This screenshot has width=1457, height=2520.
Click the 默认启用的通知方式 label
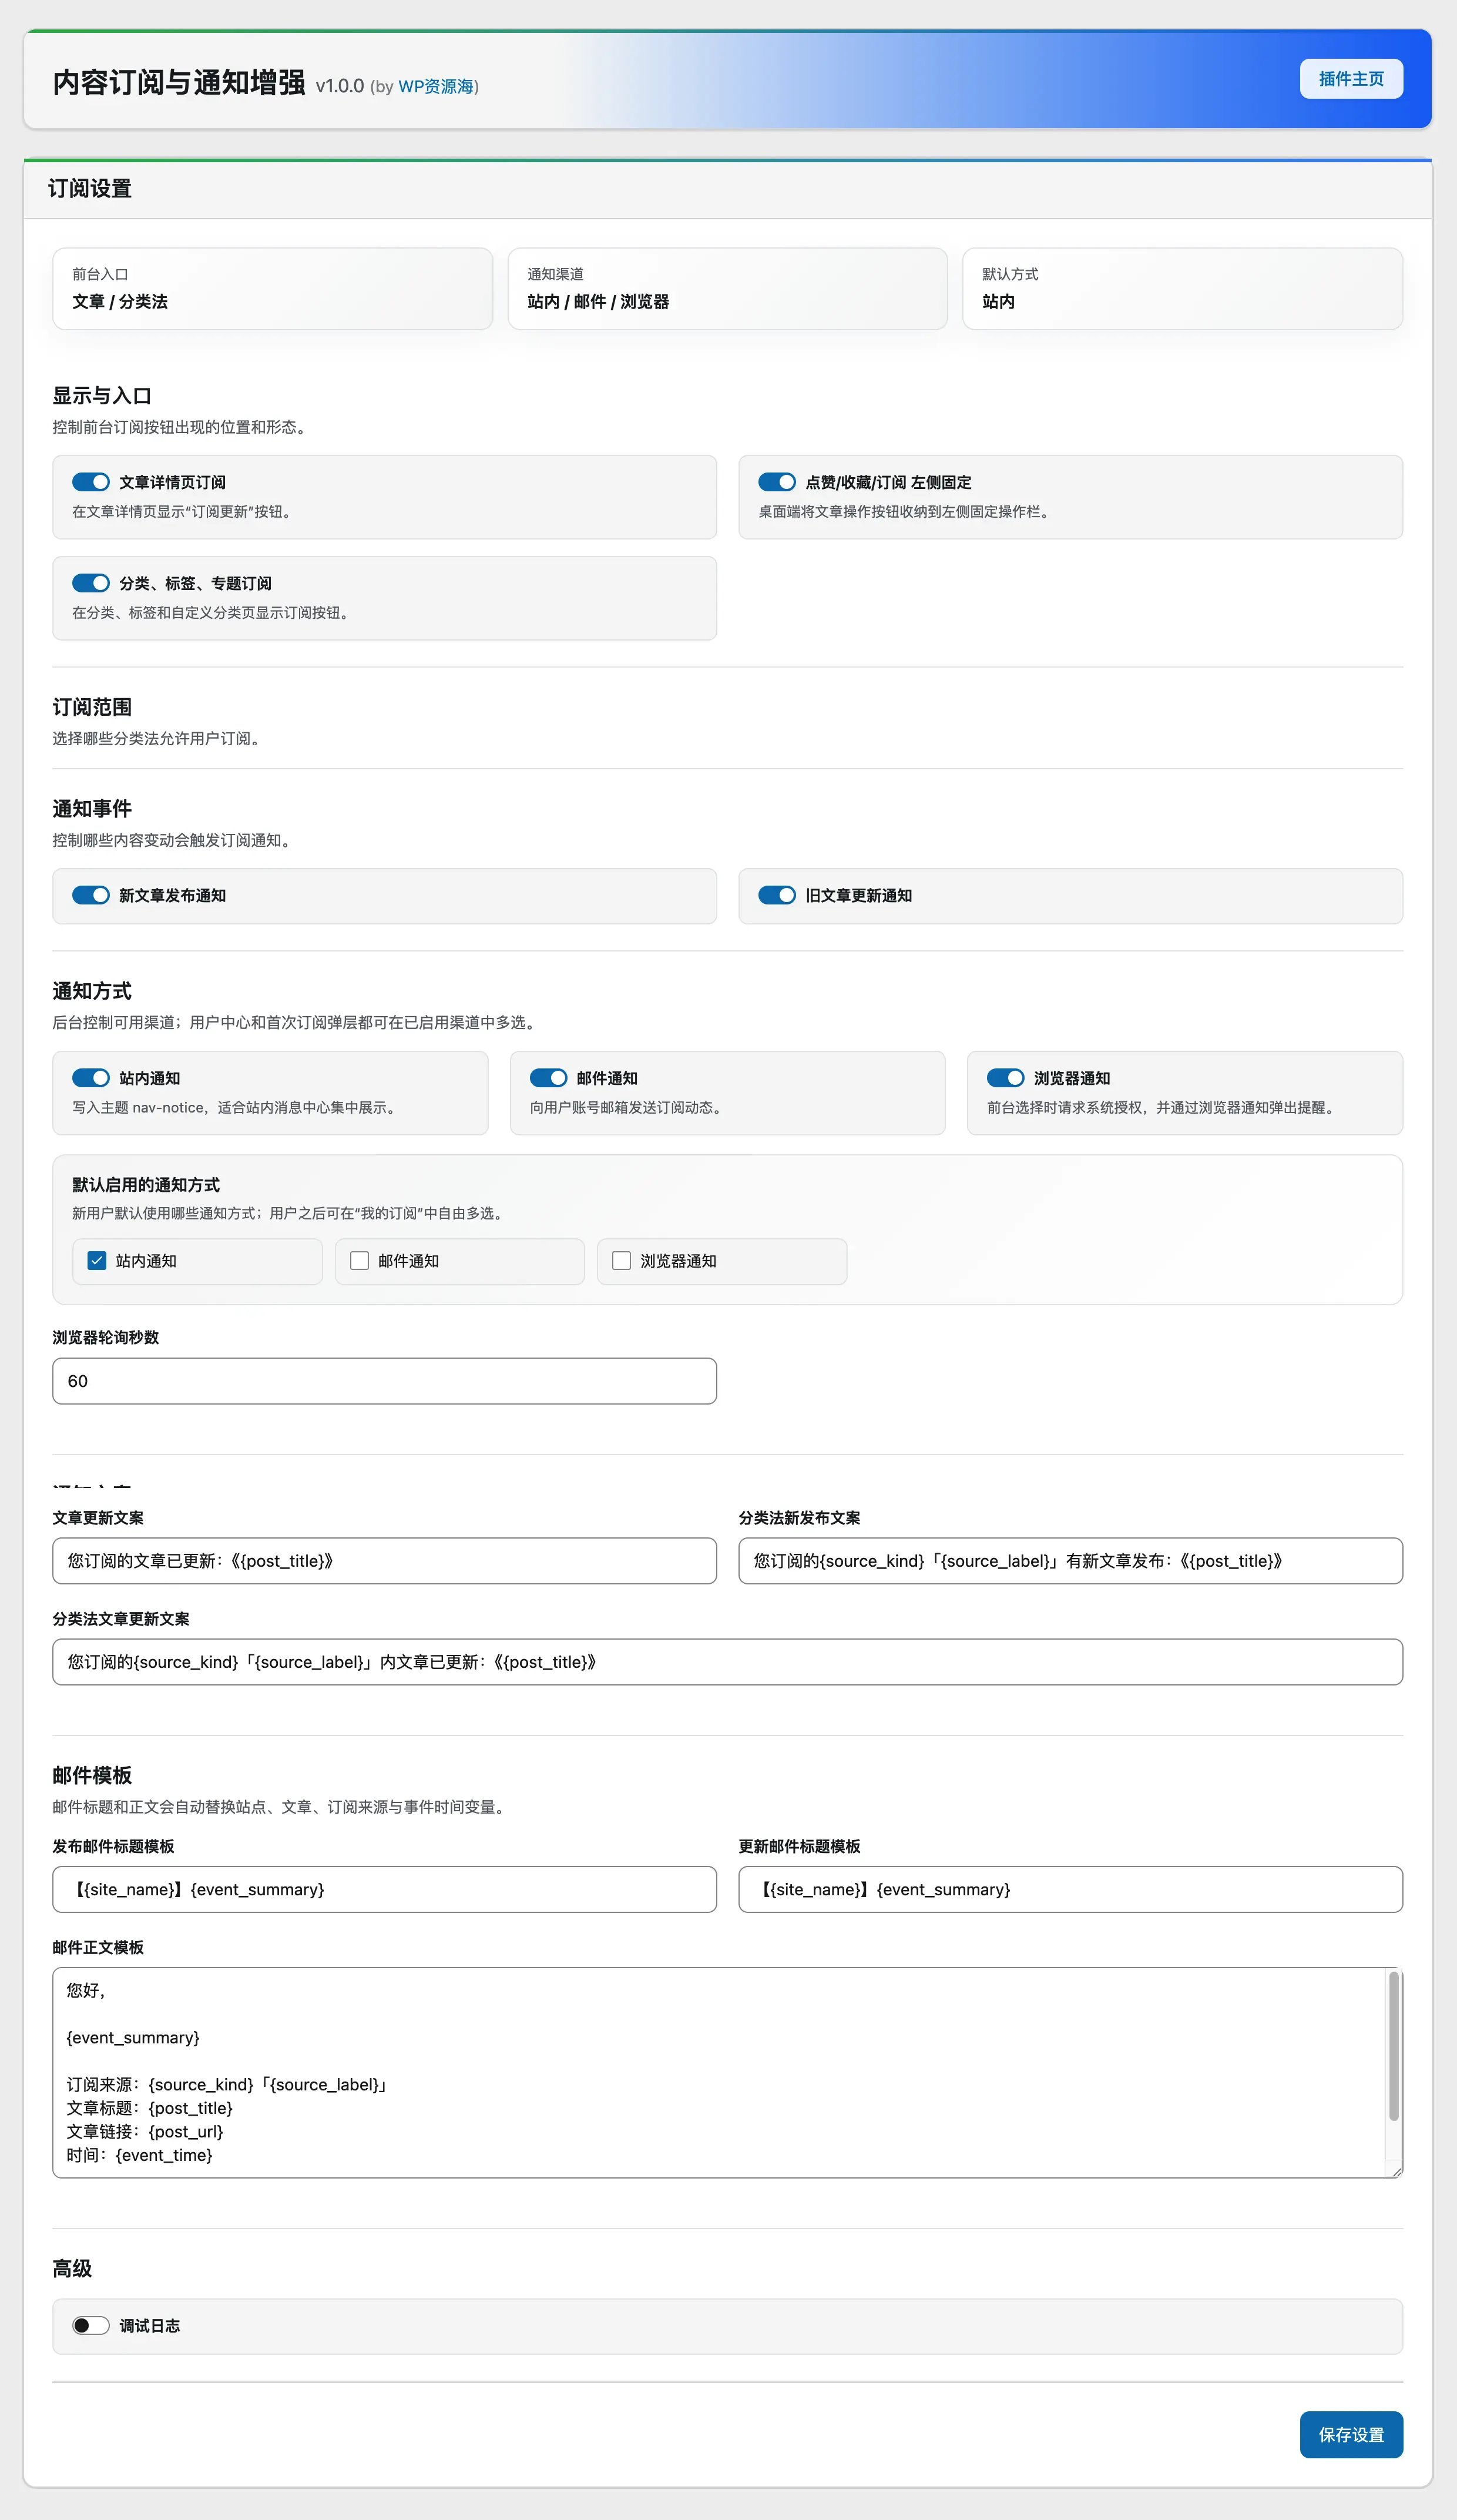pos(146,1185)
